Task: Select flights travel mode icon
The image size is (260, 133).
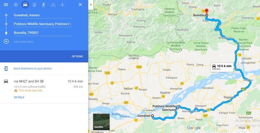Action: [x=62, y=5]
